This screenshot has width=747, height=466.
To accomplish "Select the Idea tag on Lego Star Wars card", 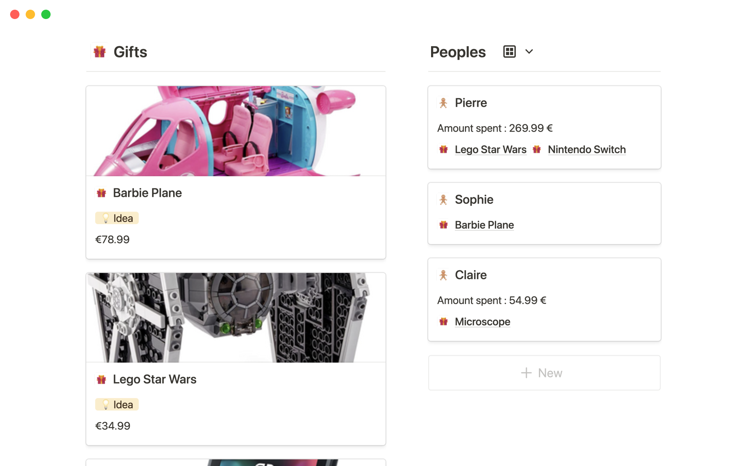I will [x=117, y=405].
